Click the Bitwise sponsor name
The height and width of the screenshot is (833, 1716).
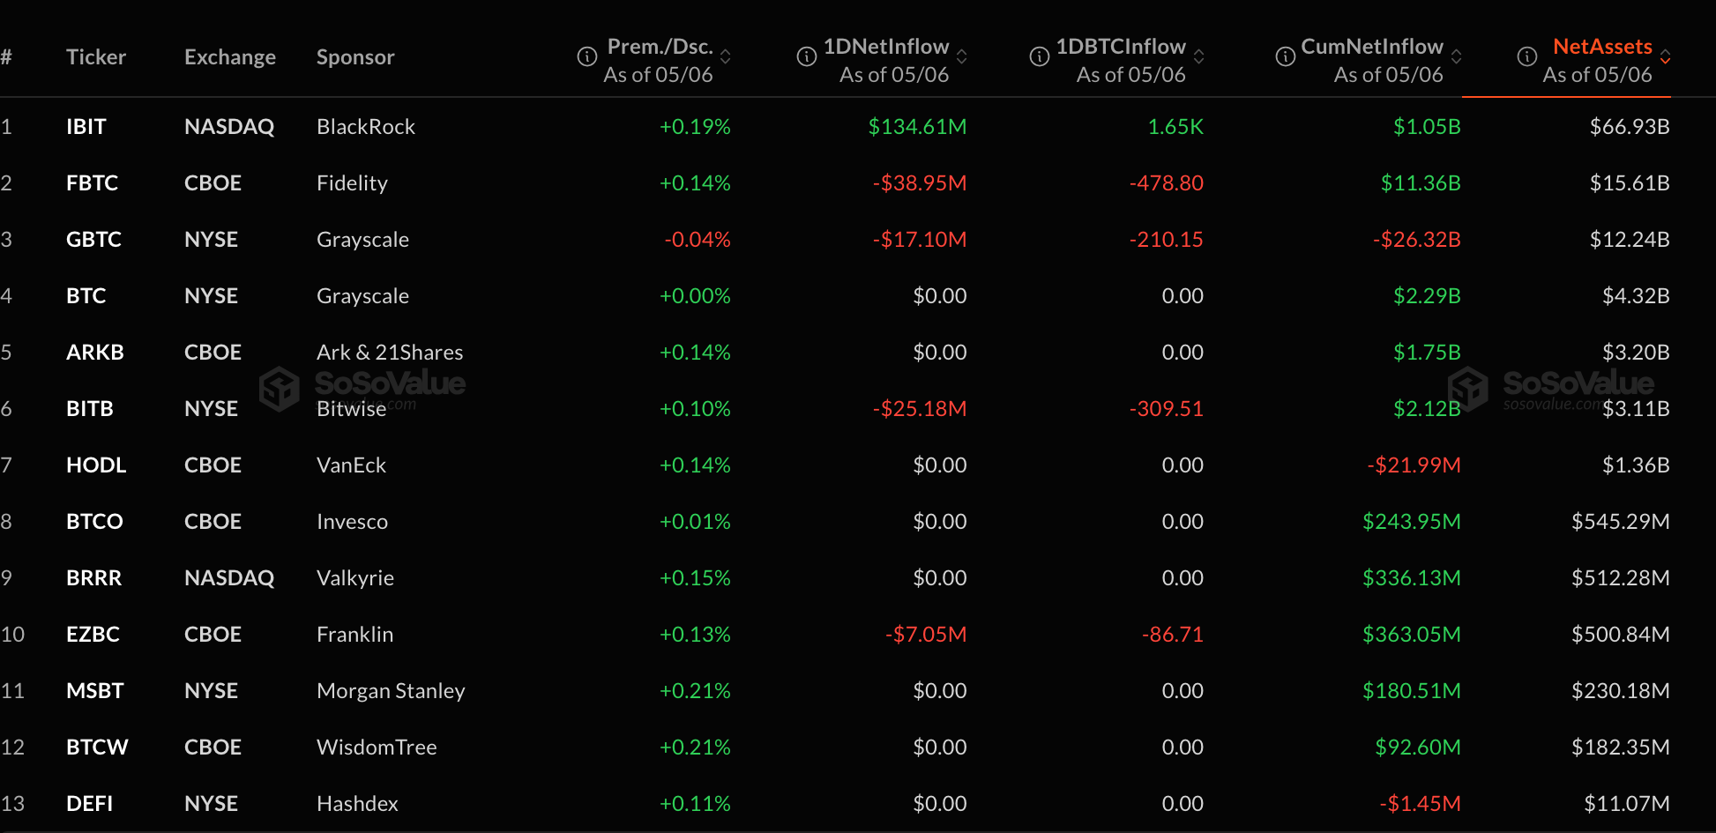click(x=352, y=409)
